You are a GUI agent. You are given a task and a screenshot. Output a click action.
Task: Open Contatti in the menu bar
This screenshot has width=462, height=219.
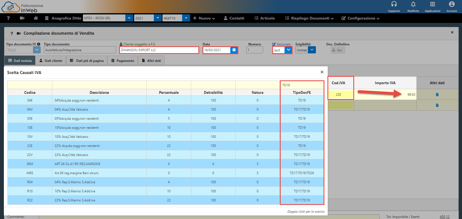pyautogui.click(x=234, y=18)
